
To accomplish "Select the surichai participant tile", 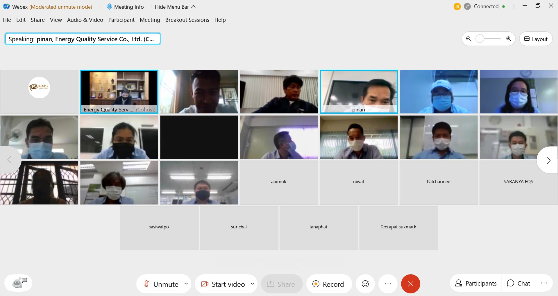I will point(239,228).
